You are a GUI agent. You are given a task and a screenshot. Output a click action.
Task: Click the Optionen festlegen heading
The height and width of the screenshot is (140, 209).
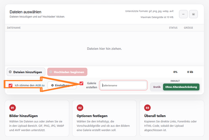tap(92, 116)
